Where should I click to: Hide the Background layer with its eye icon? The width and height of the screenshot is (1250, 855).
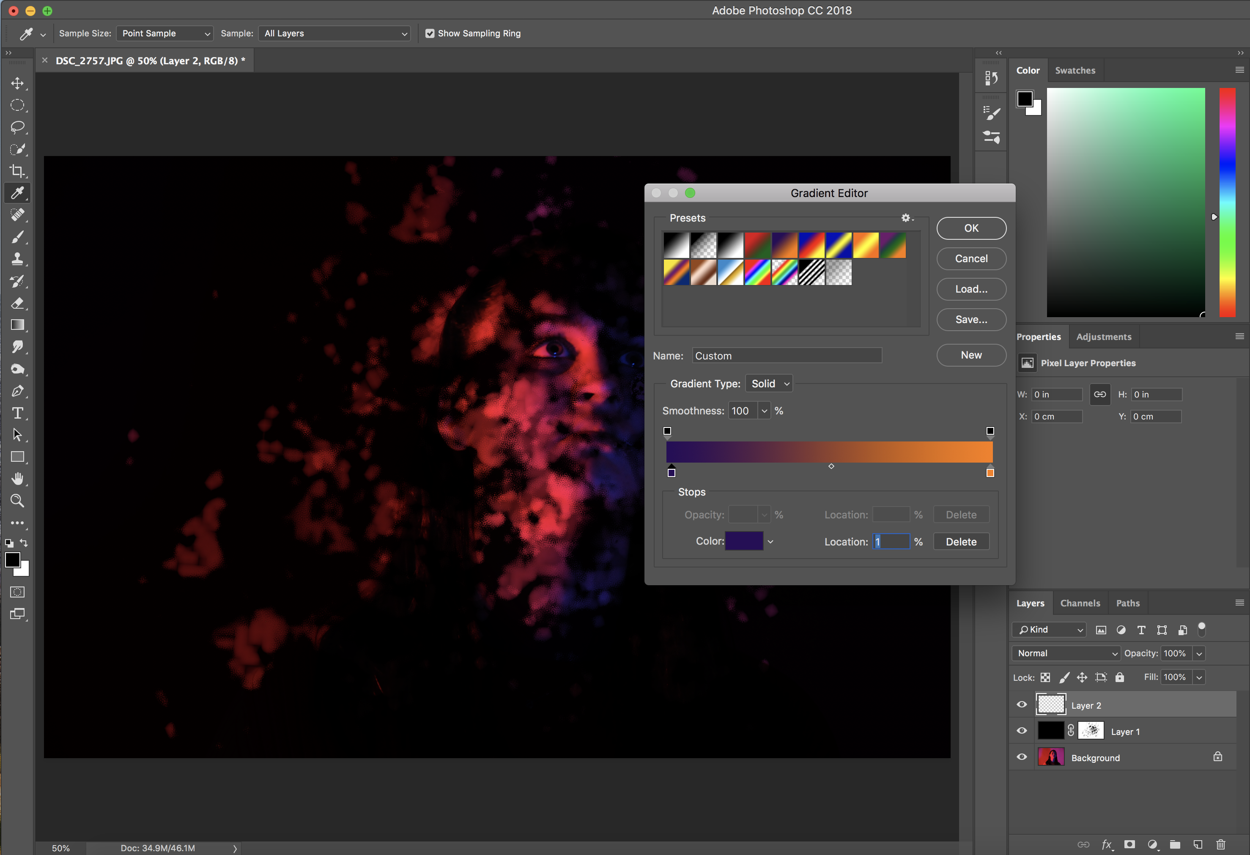coord(1022,757)
